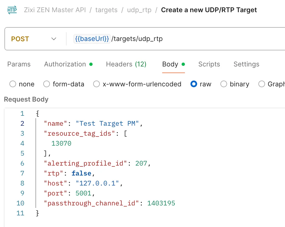285x227 pixels.
Task: Select the Body tab
Action: coord(173,64)
